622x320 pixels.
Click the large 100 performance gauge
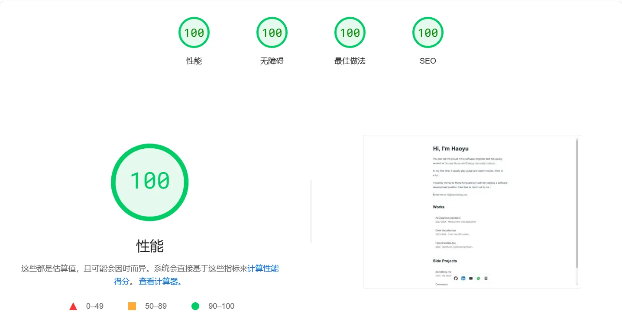[150, 182]
